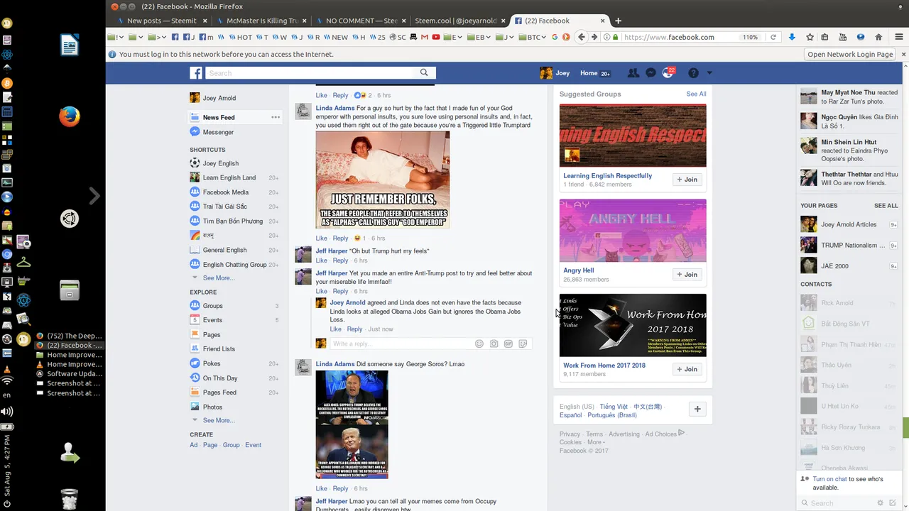Go to Firefox home page icon
The image size is (909, 511).
click(x=878, y=37)
